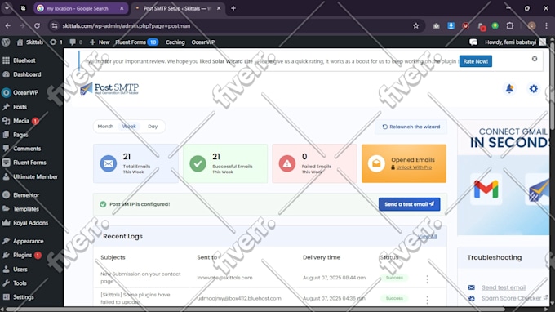Open the Chrome three-dot menu

pyautogui.click(x=546, y=26)
